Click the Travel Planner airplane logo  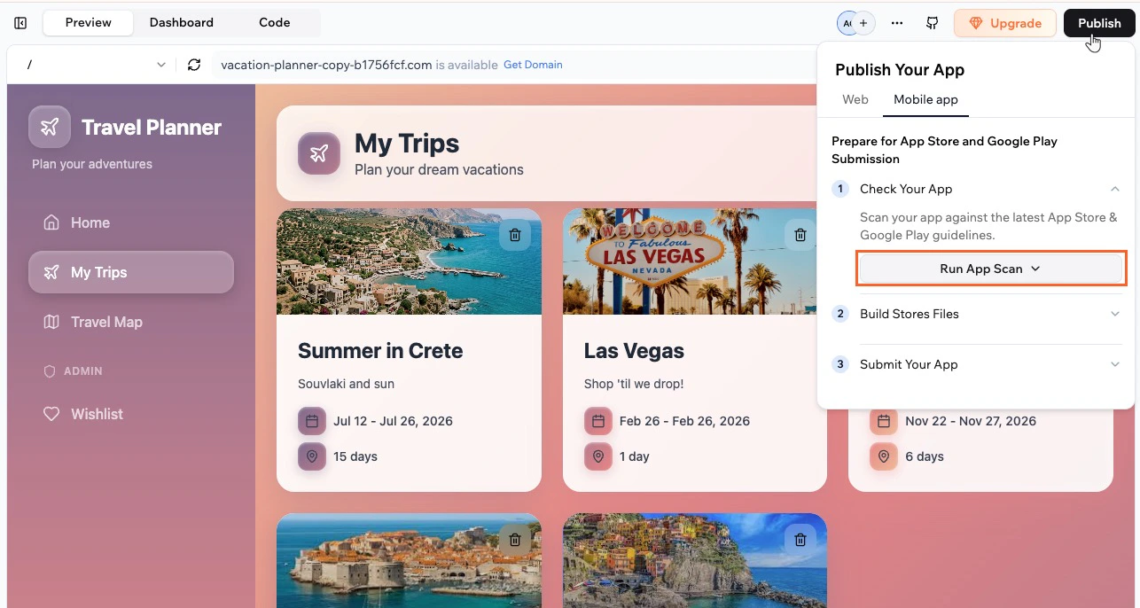(x=50, y=127)
